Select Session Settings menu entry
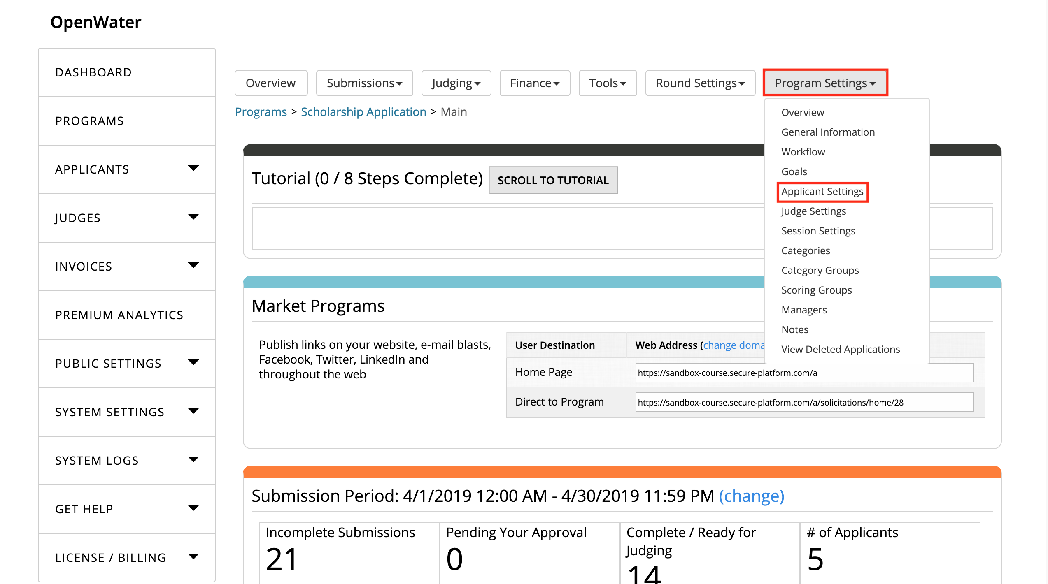Image resolution: width=1048 pixels, height=584 pixels. 818,231
